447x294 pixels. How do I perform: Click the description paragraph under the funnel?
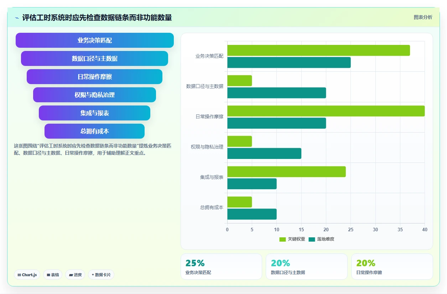point(93,150)
